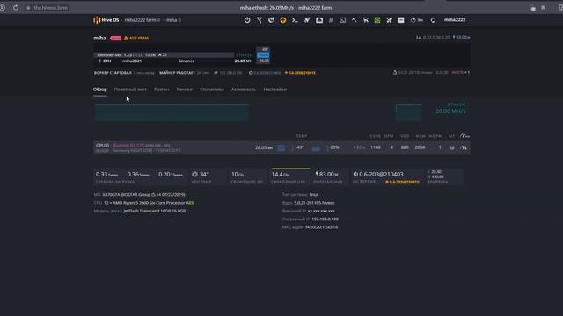Screen dimensions: 563x316
Task: Click the green grid toolbar icon
Action: click(377, 20)
